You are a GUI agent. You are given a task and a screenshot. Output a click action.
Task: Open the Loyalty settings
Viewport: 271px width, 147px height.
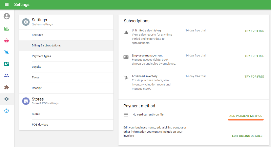36,67
